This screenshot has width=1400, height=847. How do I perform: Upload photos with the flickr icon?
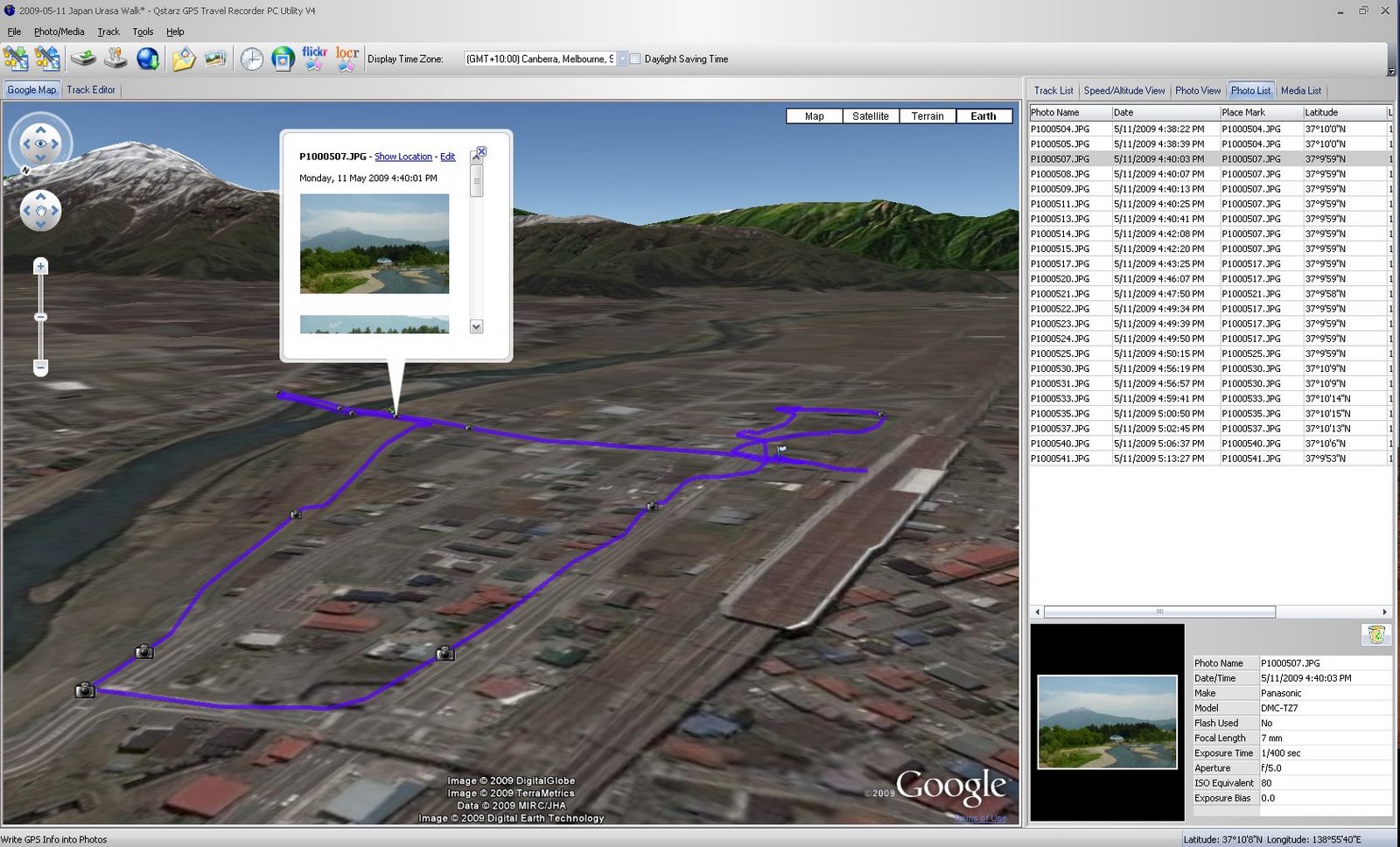coord(314,59)
